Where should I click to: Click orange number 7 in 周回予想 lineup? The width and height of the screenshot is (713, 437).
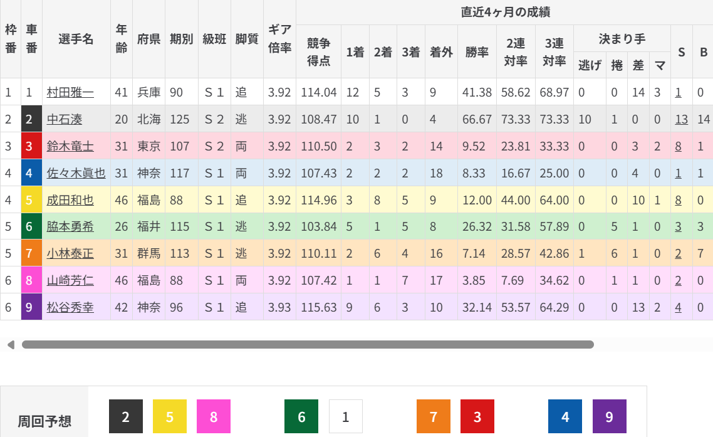coord(434,416)
